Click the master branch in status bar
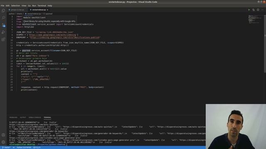Image resolution: width=266 pixels, height=149 pixels. [6, 147]
